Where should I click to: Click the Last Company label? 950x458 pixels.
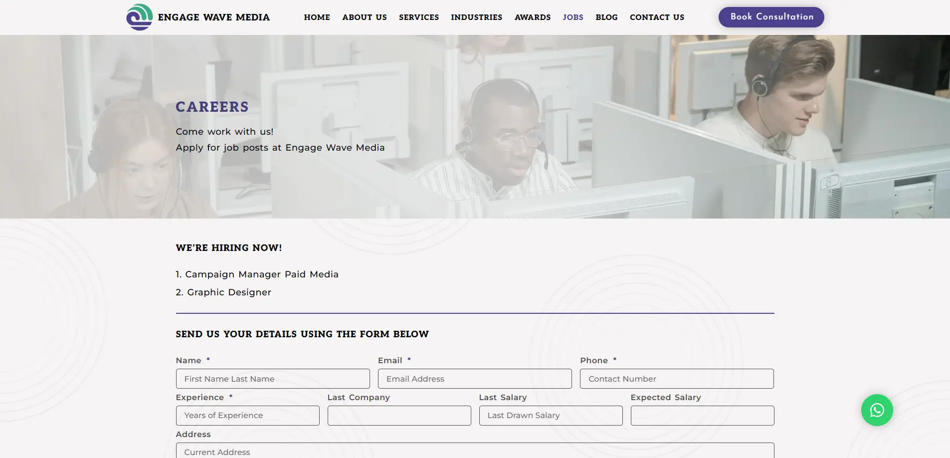(x=359, y=397)
